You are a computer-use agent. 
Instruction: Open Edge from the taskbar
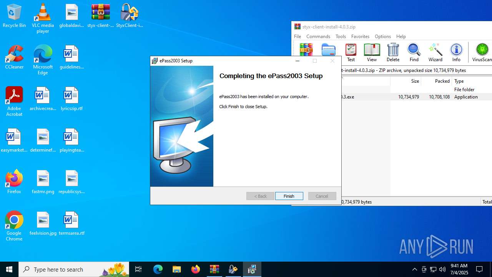158,269
